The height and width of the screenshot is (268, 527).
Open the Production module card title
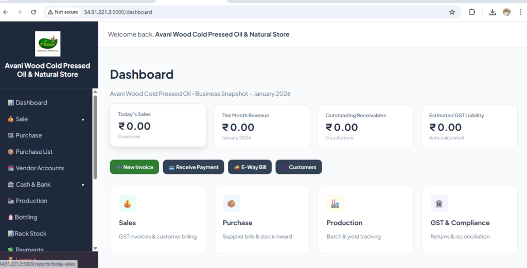344,223
